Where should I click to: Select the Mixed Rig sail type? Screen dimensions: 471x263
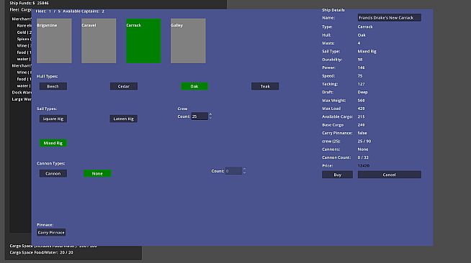[53, 143]
